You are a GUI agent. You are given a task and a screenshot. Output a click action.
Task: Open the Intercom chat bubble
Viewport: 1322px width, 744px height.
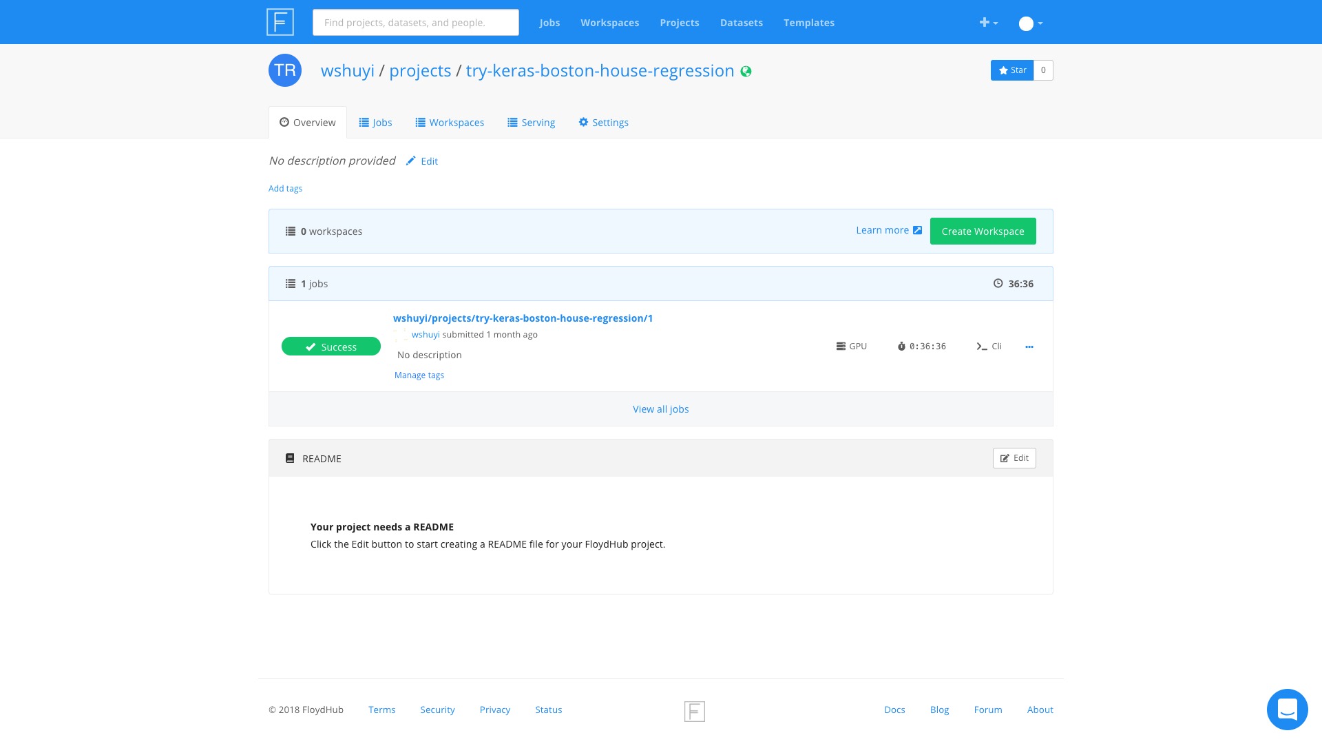click(x=1287, y=709)
